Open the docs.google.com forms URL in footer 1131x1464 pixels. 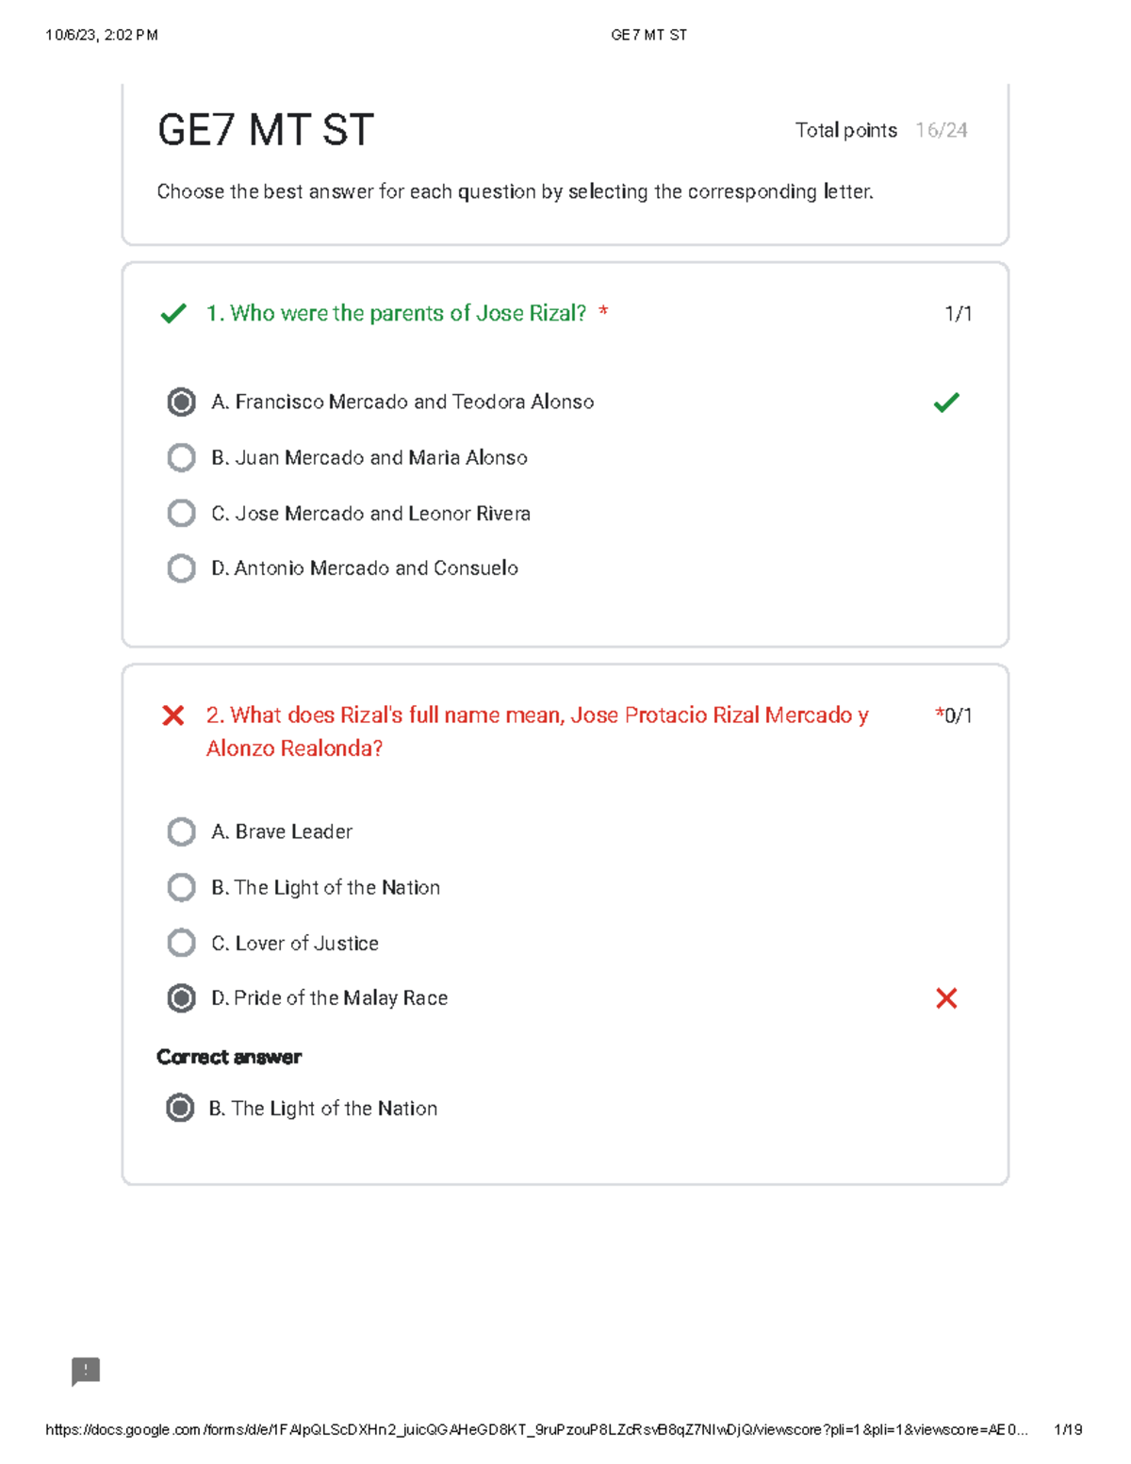point(536,1430)
